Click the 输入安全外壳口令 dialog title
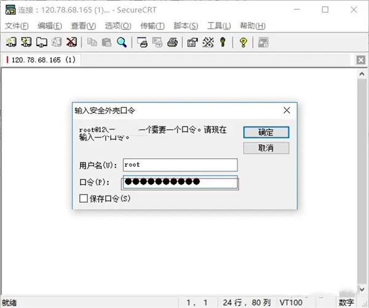Image resolution: width=369 pixels, height=308 pixels. coord(105,110)
